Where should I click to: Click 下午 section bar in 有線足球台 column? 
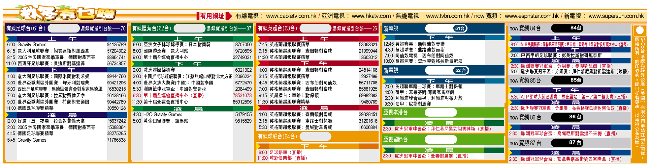point(66,70)
